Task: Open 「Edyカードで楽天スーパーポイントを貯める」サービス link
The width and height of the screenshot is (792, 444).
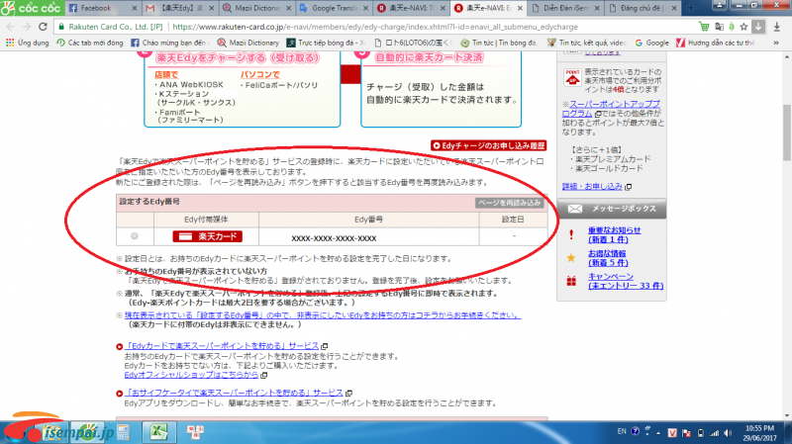Action: [221, 346]
